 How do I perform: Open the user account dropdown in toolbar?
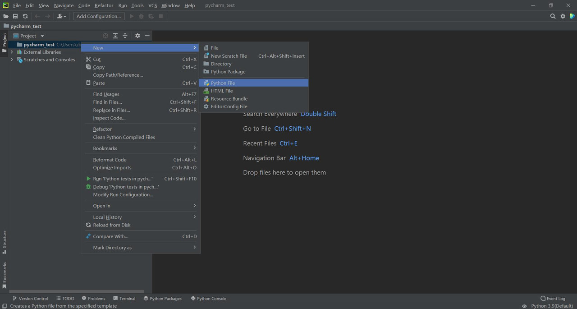point(62,16)
